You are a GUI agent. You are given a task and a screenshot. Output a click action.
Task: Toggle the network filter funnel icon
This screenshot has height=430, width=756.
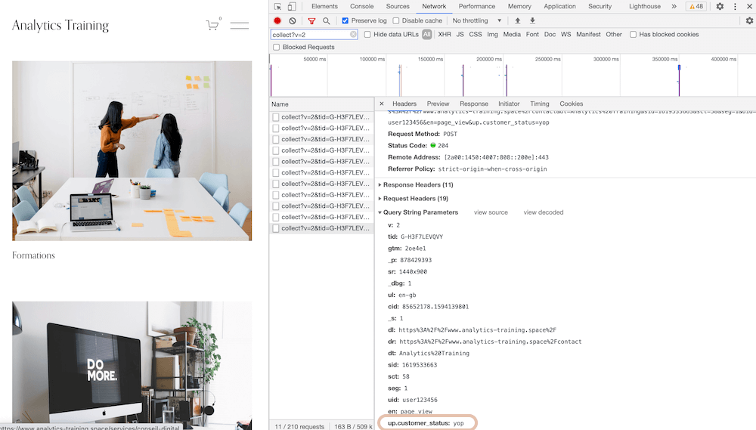tap(311, 20)
